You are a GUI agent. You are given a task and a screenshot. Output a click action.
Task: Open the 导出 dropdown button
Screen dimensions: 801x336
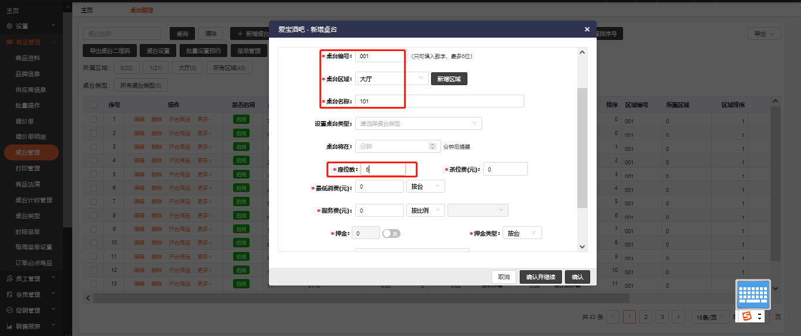(x=764, y=34)
